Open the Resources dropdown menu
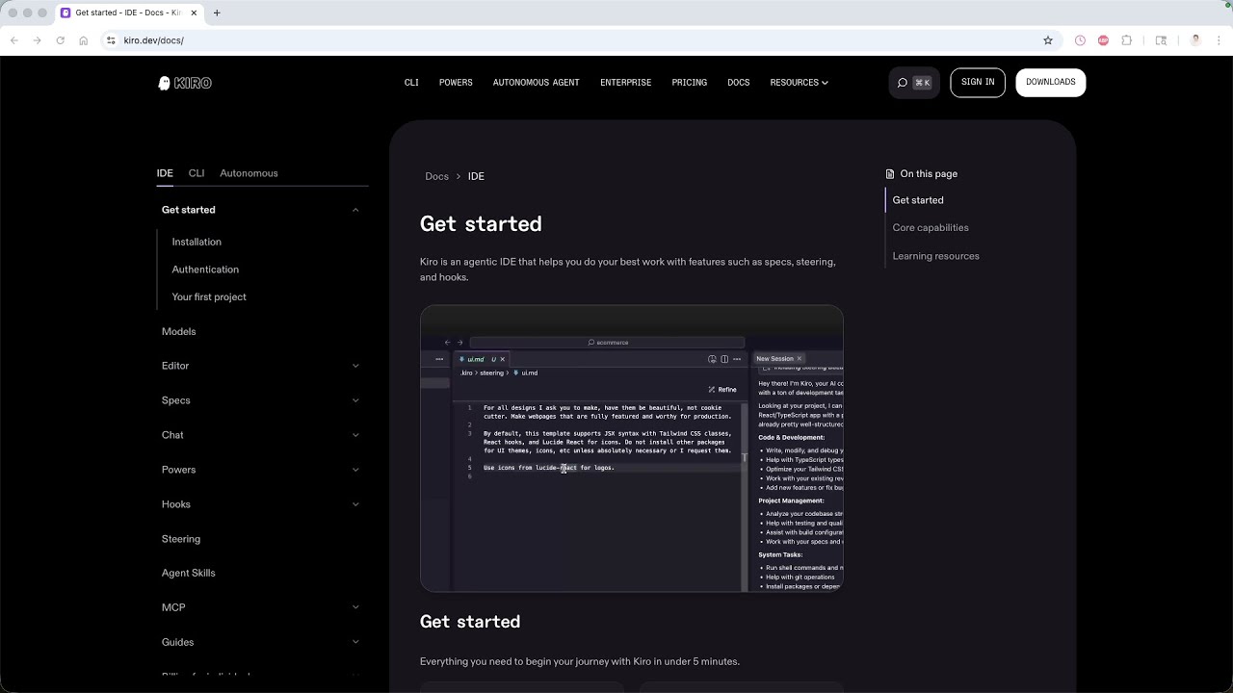Image resolution: width=1233 pixels, height=693 pixels. click(799, 83)
